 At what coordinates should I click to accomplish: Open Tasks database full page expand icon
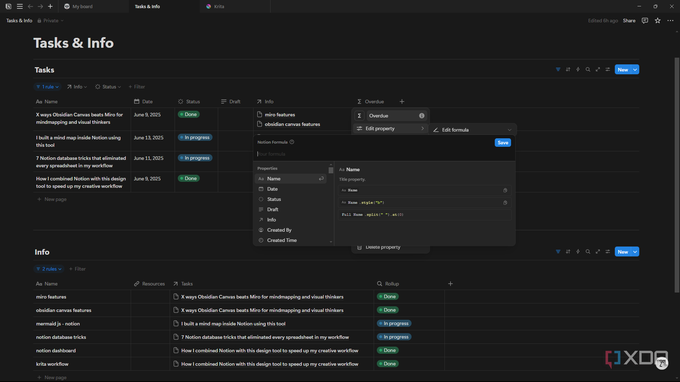tap(598, 70)
